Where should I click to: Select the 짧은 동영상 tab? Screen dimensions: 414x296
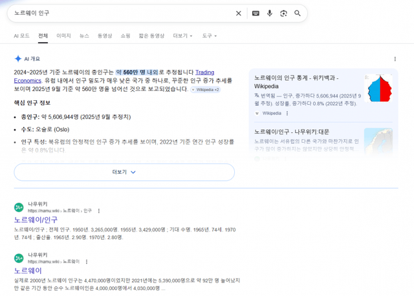152,36
